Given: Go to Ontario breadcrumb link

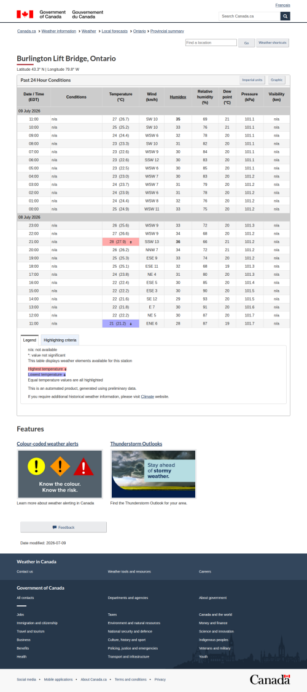Looking at the screenshot, I should (x=139, y=31).
